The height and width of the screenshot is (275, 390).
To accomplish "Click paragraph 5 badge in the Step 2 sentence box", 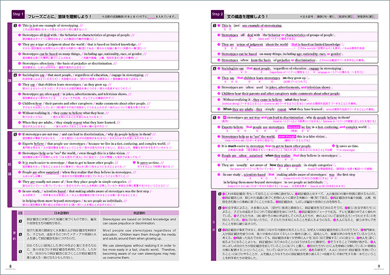I will pyautogui.click(x=214, y=117).
